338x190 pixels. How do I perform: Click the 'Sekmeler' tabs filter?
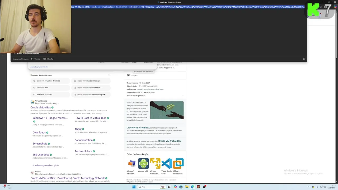tap(48, 59)
